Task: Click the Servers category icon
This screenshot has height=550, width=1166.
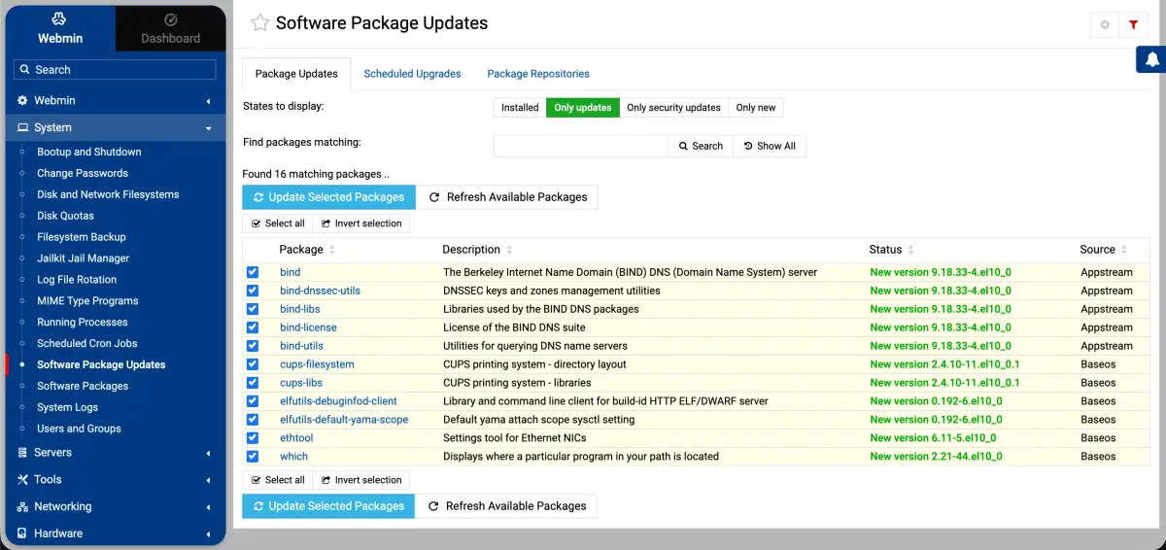Action: point(23,453)
